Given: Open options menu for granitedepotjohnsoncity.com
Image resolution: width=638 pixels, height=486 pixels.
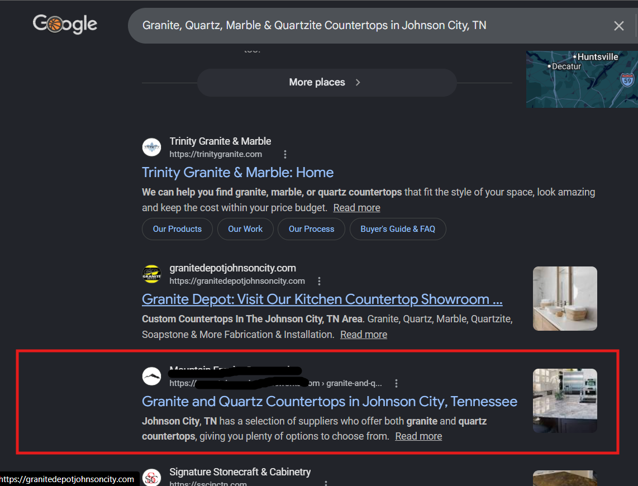Looking at the screenshot, I should [319, 281].
